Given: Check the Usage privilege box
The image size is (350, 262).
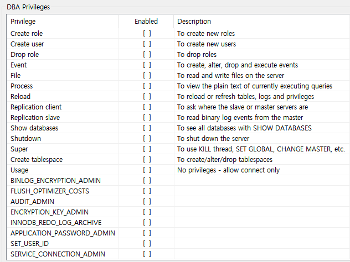Looking at the screenshot, I should 147,170.
